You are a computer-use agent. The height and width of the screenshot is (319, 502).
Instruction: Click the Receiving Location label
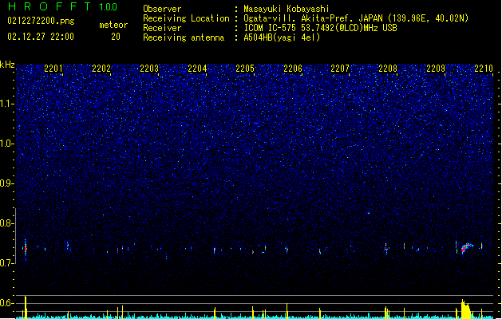point(186,18)
